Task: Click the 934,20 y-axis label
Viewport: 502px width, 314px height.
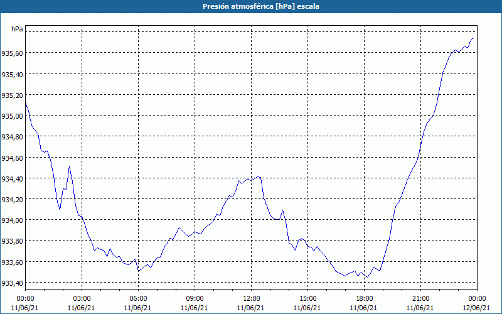Action: coord(12,200)
